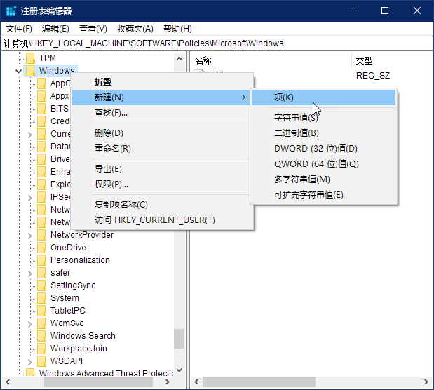The height and width of the screenshot is (390, 434).
Task: Expand the WcmSvc key arrow
Action: (29, 323)
